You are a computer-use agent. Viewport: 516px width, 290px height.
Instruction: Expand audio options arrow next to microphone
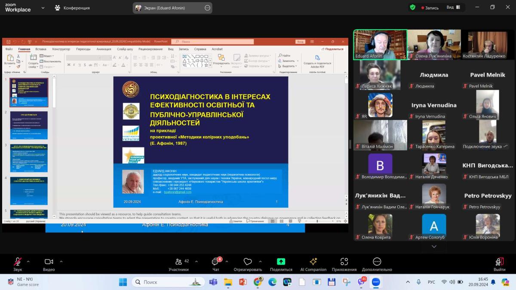pyautogui.click(x=28, y=261)
